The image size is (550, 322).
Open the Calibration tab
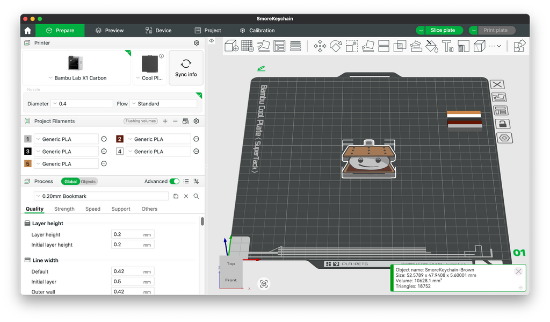click(x=257, y=31)
